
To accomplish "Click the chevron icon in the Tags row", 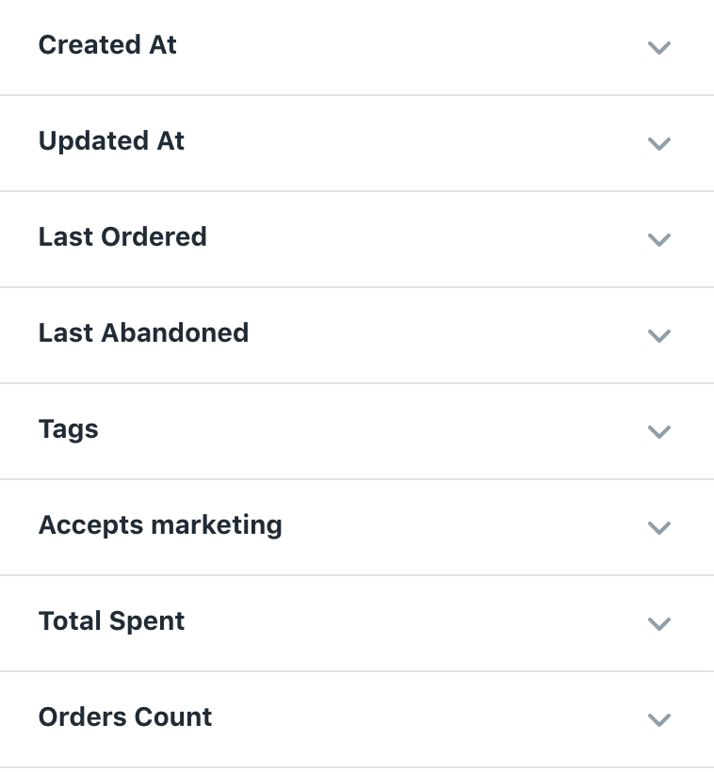I will (659, 431).
